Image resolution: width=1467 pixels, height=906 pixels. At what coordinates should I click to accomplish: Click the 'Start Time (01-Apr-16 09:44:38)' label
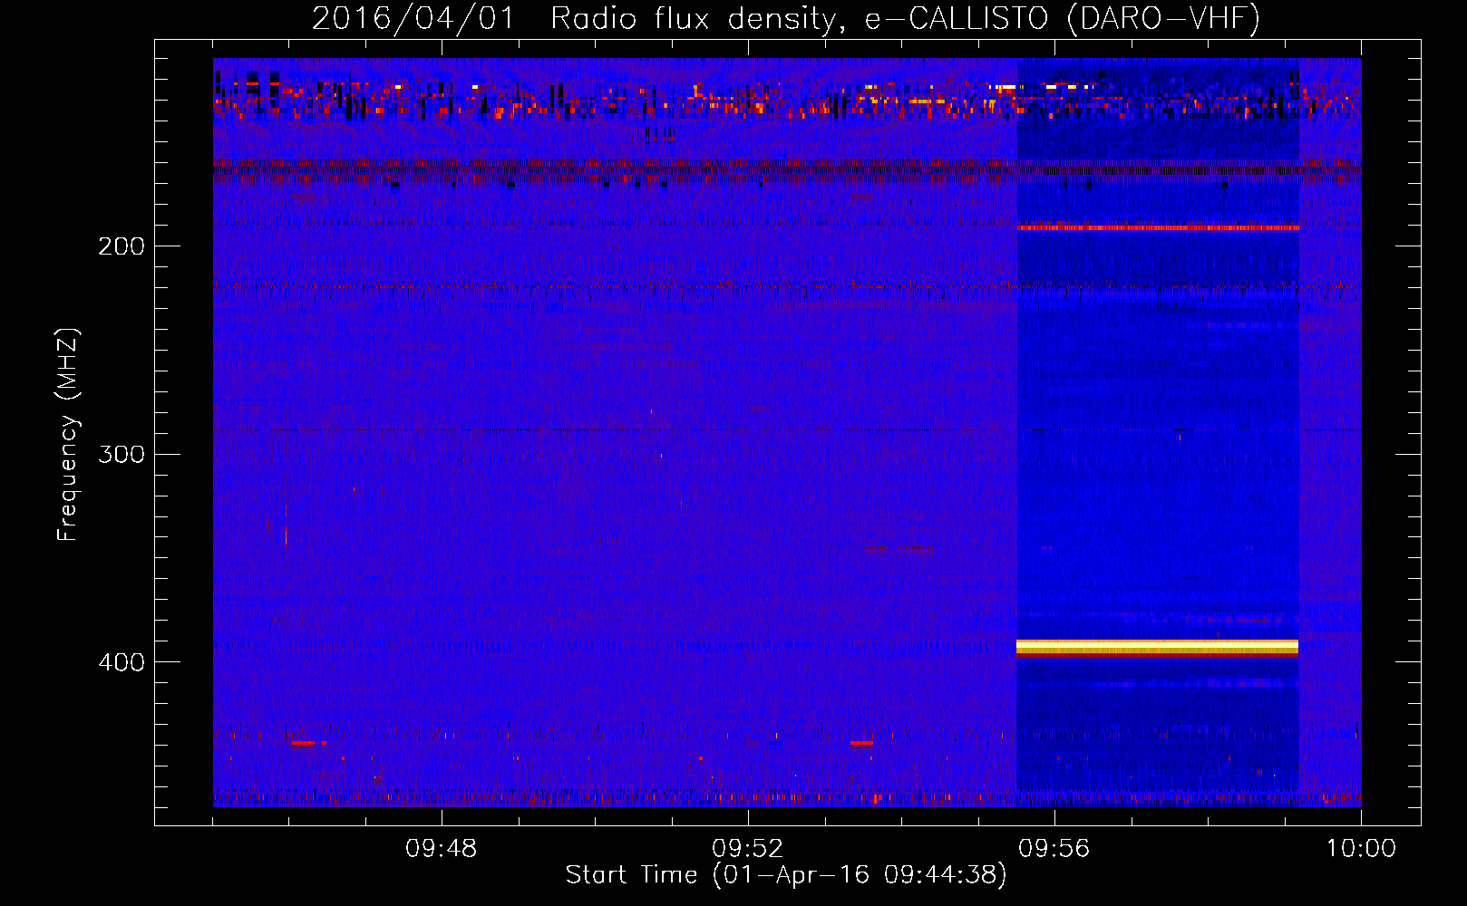[786, 875]
